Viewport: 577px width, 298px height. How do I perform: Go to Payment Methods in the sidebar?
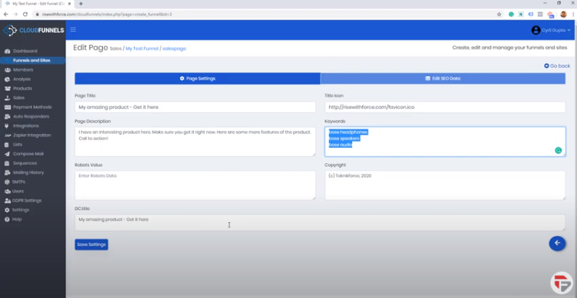point(32,107)
